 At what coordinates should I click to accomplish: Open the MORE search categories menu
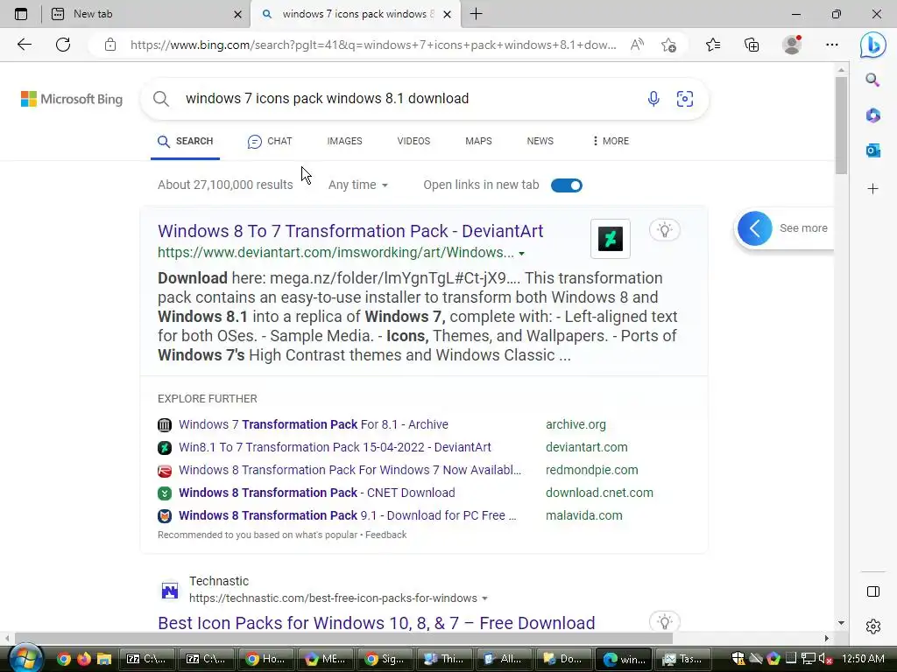click(x=611, y=141)
